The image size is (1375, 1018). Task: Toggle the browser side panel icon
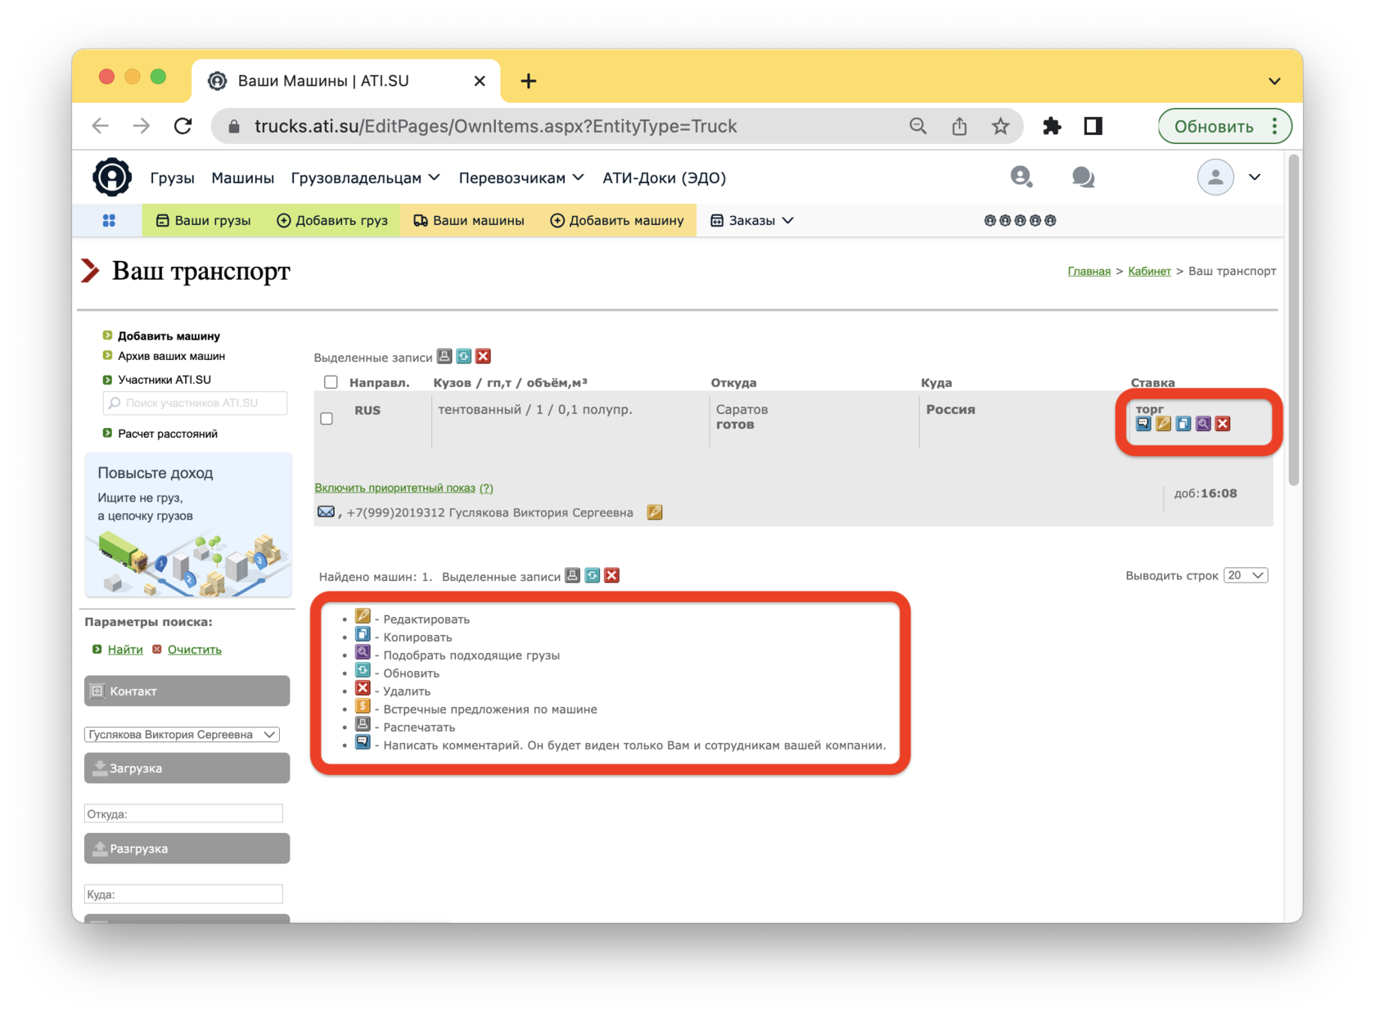1093,126
